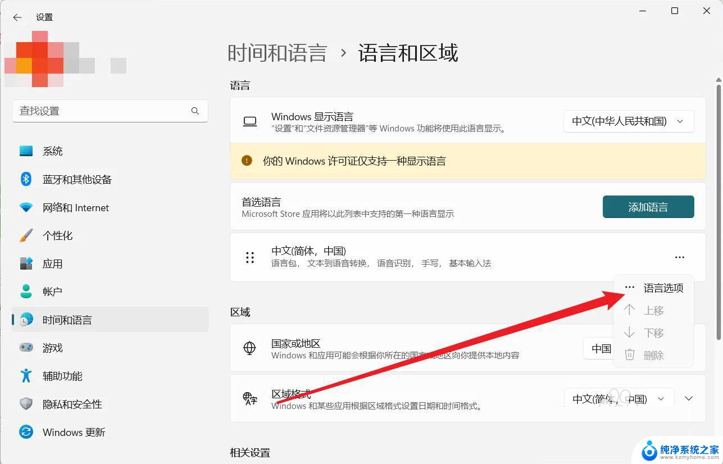Minimize the Settings window
Viewport: 723px width, 464px height.
[642, 11]
